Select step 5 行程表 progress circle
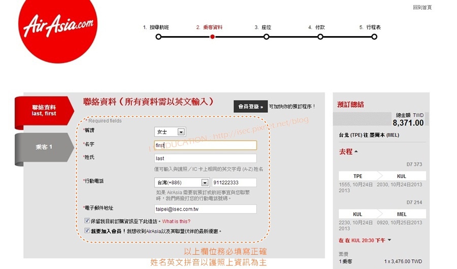This screenshot has height=269, width=457. coord(374,37)
